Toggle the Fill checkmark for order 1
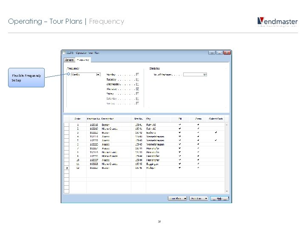The image size is (306, 229). click(x=180, y=125)
